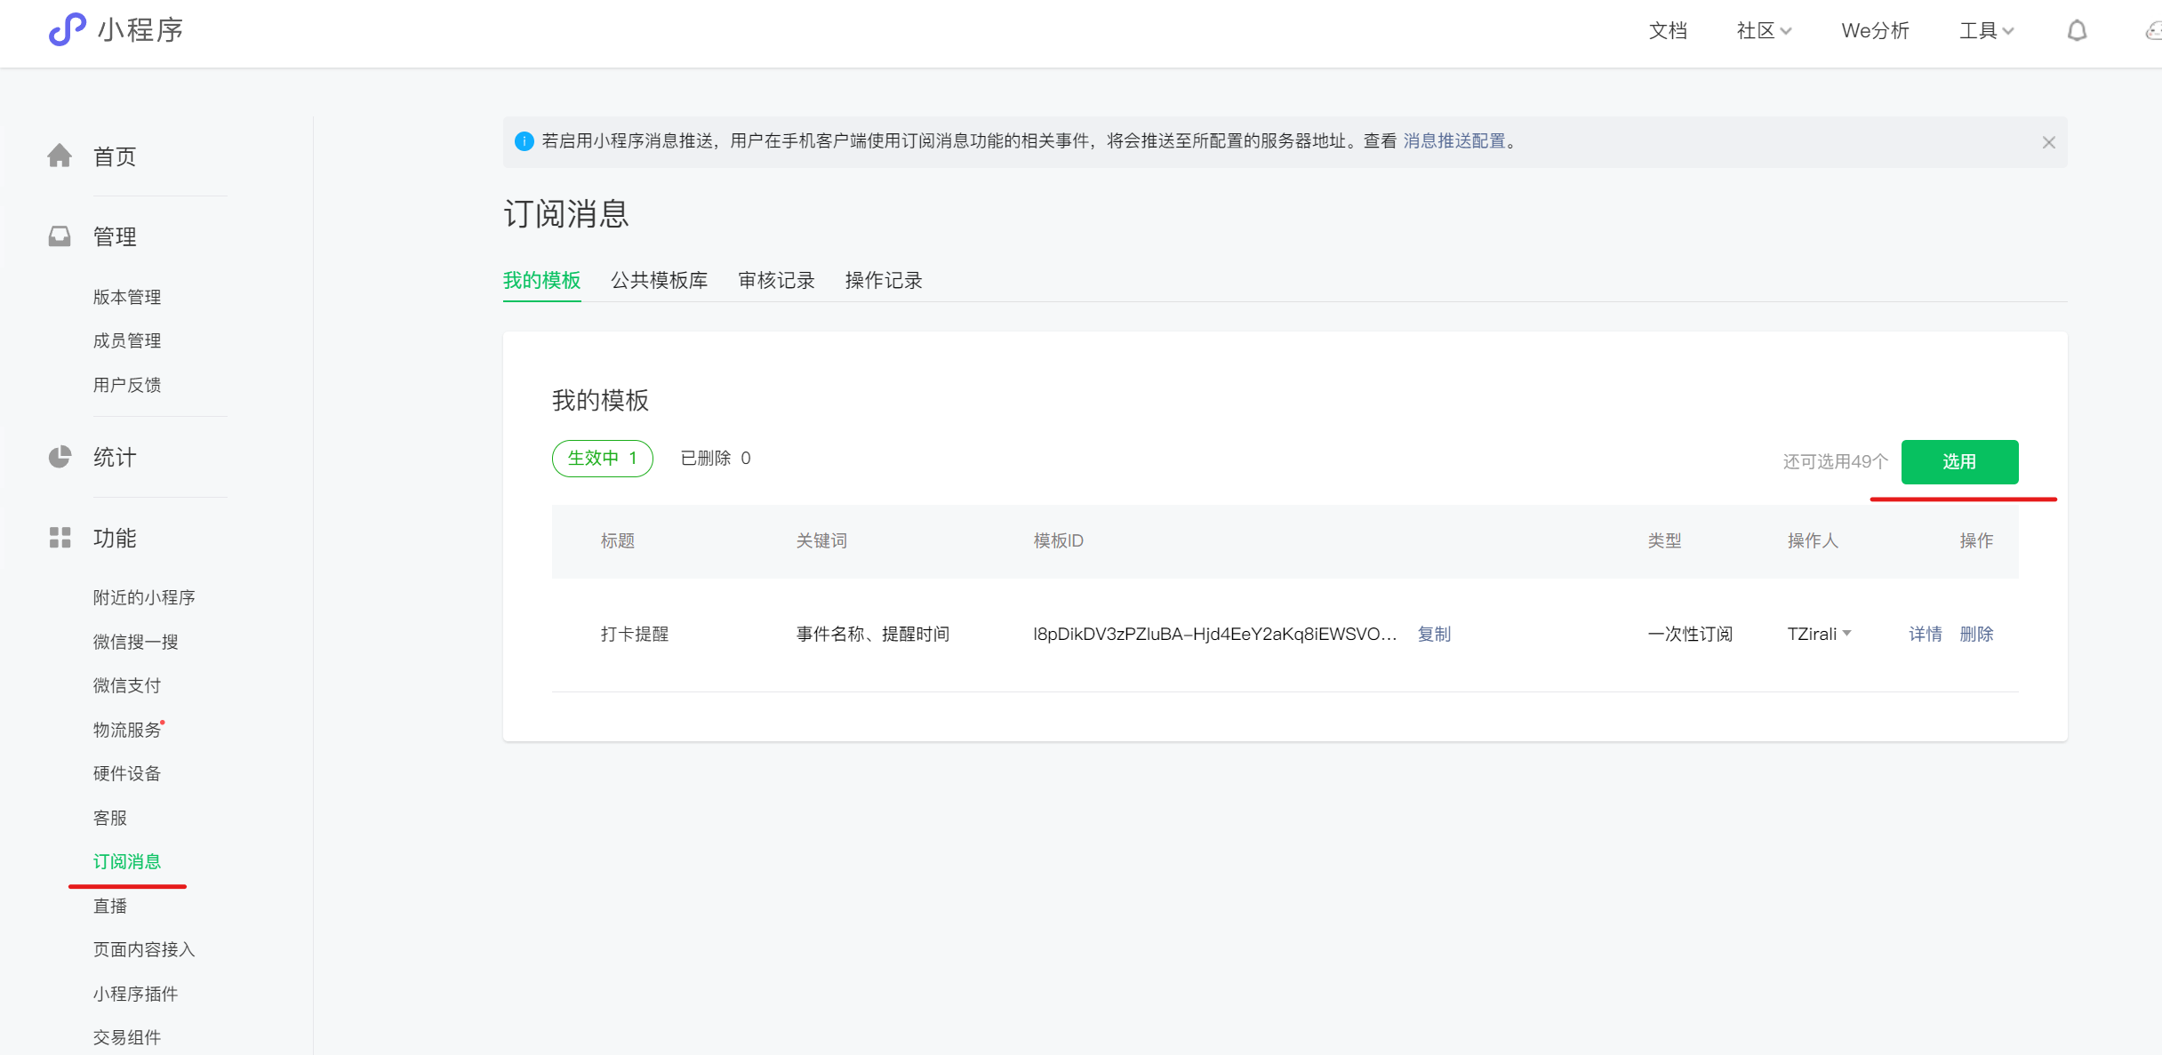Dismiss the message push notice banner
The width and height of the screenshot is (2162, 1055).
pos(2049,142)
